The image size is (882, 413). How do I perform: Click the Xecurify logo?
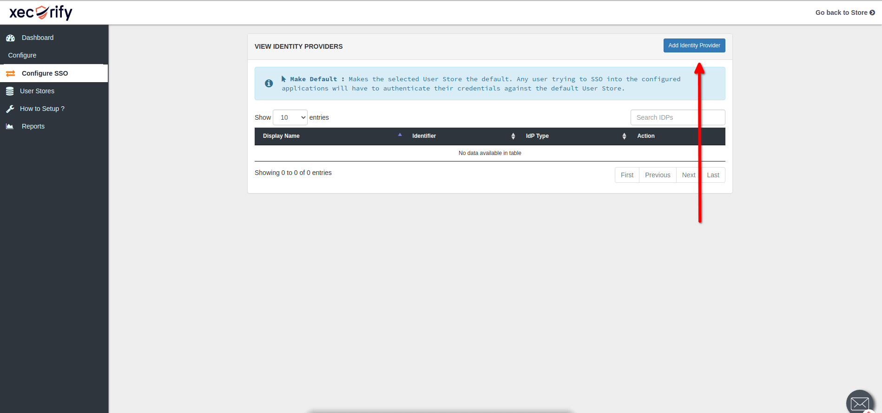click(x=41, y=13)
